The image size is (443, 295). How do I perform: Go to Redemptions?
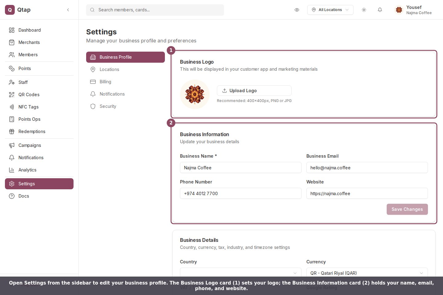tap(39, 132)
